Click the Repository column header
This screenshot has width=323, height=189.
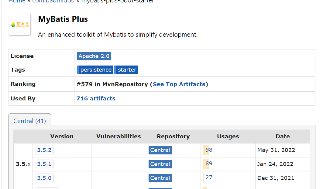[x=173, y=136]
